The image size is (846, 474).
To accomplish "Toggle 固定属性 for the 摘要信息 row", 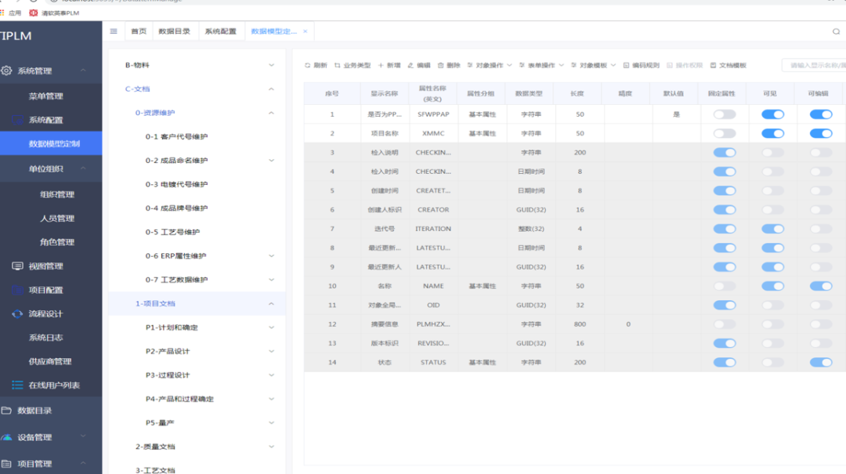I will tap(724, 324).
